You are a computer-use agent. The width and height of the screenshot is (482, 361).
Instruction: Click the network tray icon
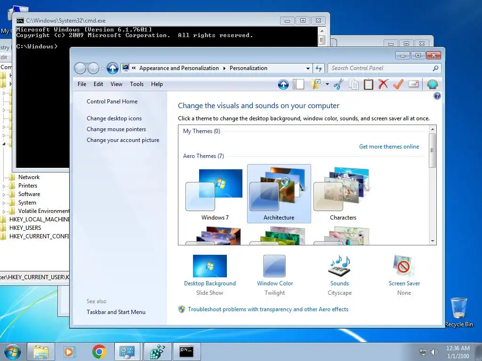tap(423, 352)
